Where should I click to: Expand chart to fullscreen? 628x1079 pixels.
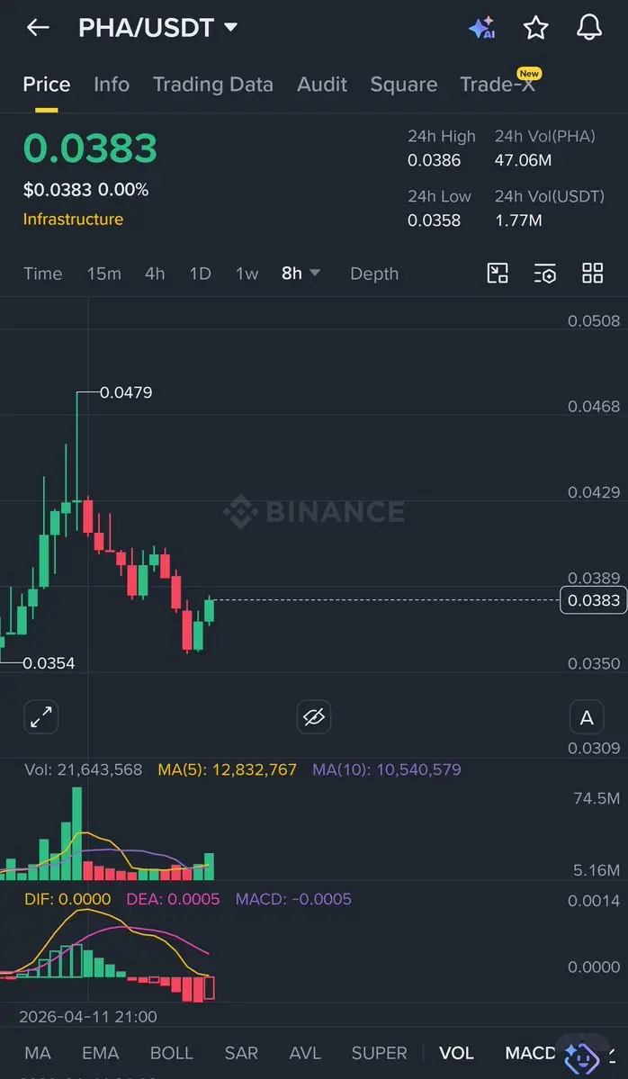click(x=41, y=718)
